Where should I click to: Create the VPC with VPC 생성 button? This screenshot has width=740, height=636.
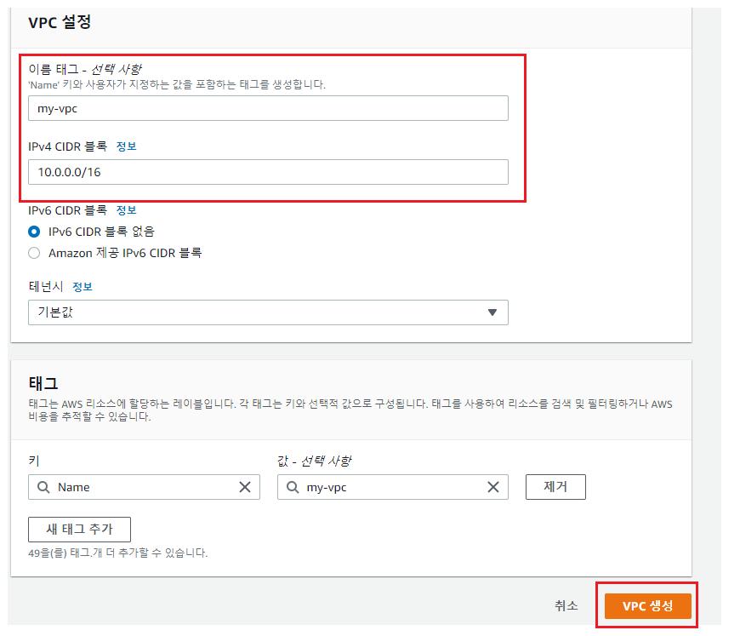[x=647, y=605]
